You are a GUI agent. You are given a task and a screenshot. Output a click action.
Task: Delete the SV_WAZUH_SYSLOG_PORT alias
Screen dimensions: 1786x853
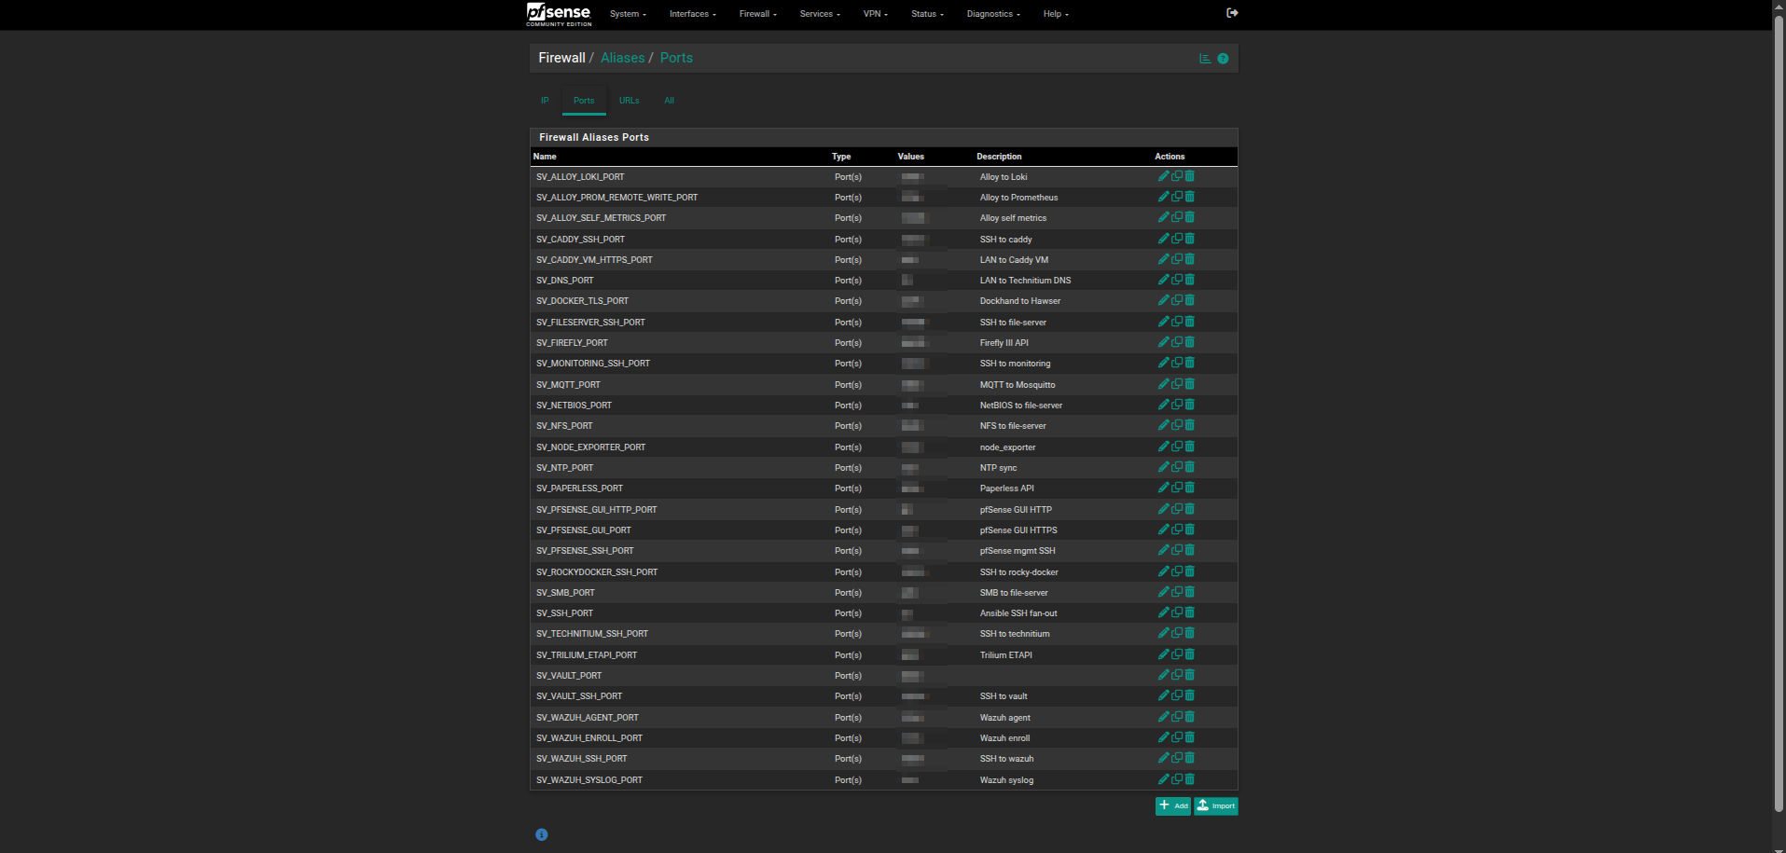[1190, 779]
